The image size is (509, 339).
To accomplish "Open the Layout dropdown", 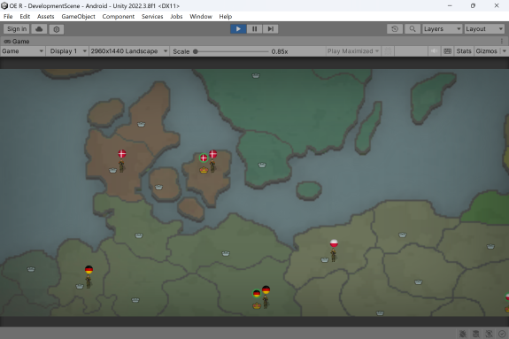I will [x=484, y=29].
